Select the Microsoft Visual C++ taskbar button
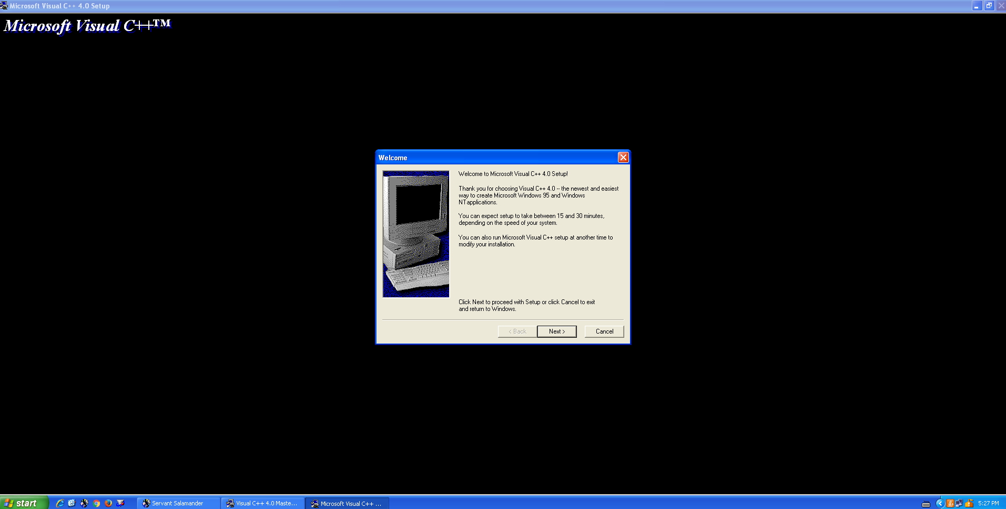 348,503
